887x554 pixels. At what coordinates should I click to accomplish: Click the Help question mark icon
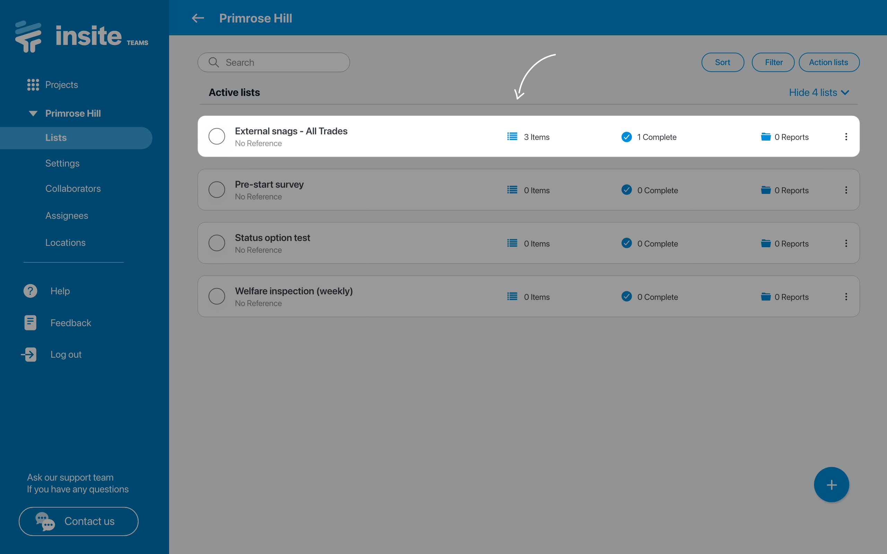coord(30,291)
